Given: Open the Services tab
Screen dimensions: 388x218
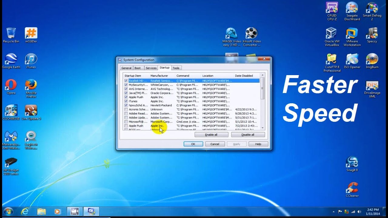Looking at the screenshot, I should [151, 68].
